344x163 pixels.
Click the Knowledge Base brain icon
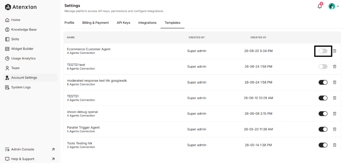pyautogui.click(x=7, y=30)
